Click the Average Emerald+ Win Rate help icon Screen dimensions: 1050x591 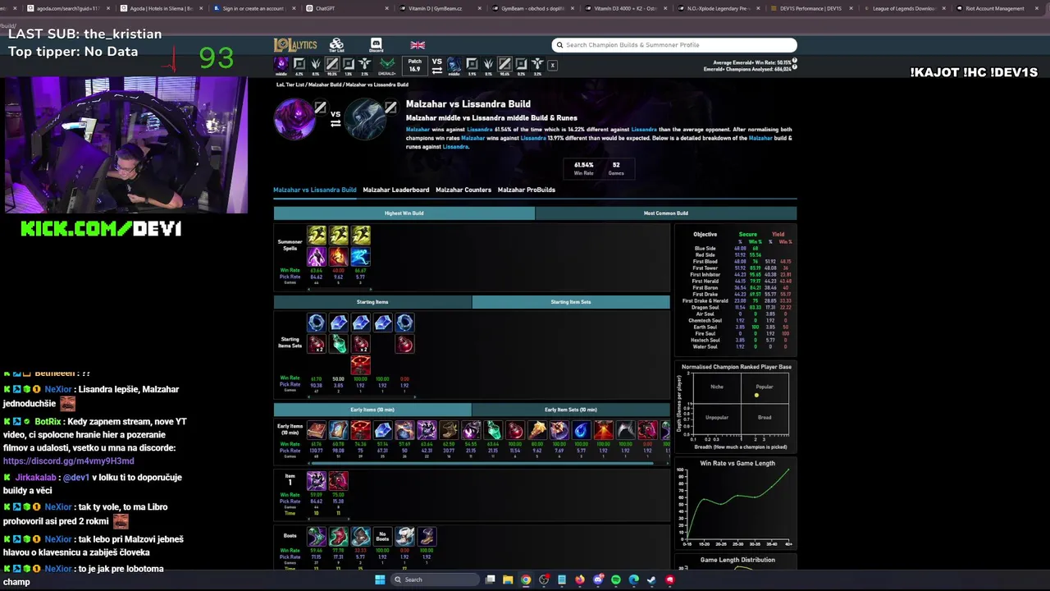[795, 62]
